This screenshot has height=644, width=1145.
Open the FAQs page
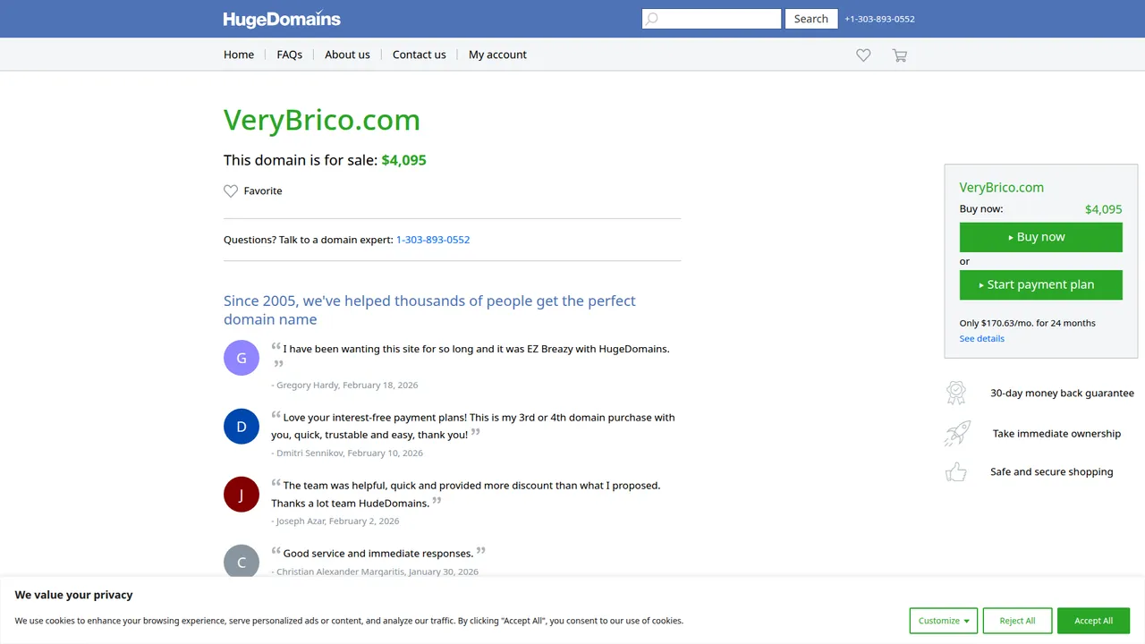coord(290,55)
